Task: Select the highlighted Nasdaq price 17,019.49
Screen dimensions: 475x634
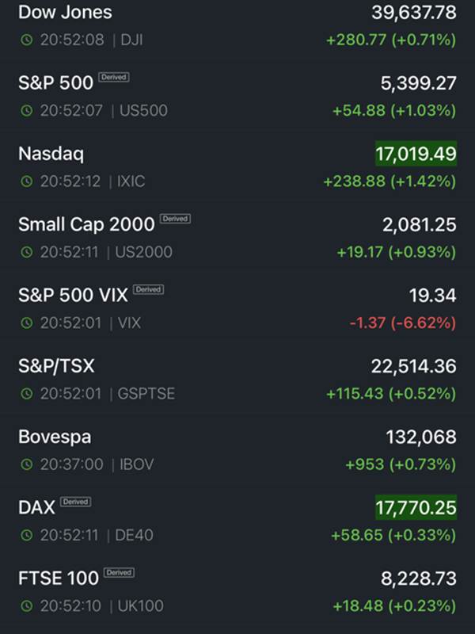Action: pos(416,154)
